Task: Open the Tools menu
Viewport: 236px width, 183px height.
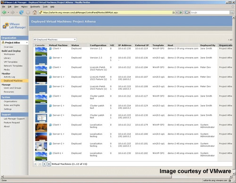Action: pyautogui.click(x=45, y=7)
